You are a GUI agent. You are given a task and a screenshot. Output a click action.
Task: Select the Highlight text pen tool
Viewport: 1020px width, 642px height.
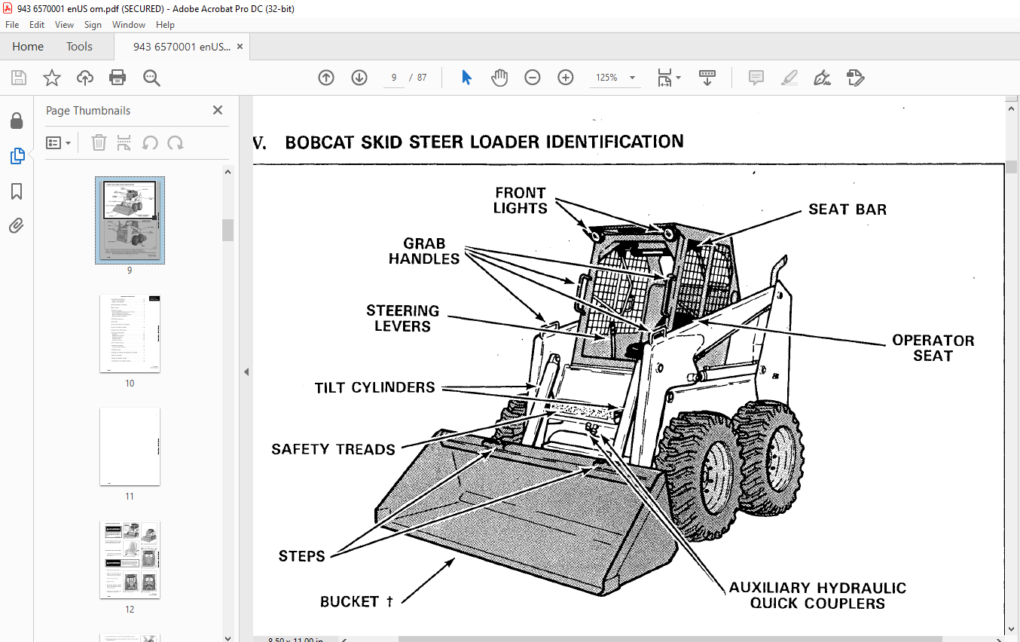pyautogui.click(x=789, y=78)
